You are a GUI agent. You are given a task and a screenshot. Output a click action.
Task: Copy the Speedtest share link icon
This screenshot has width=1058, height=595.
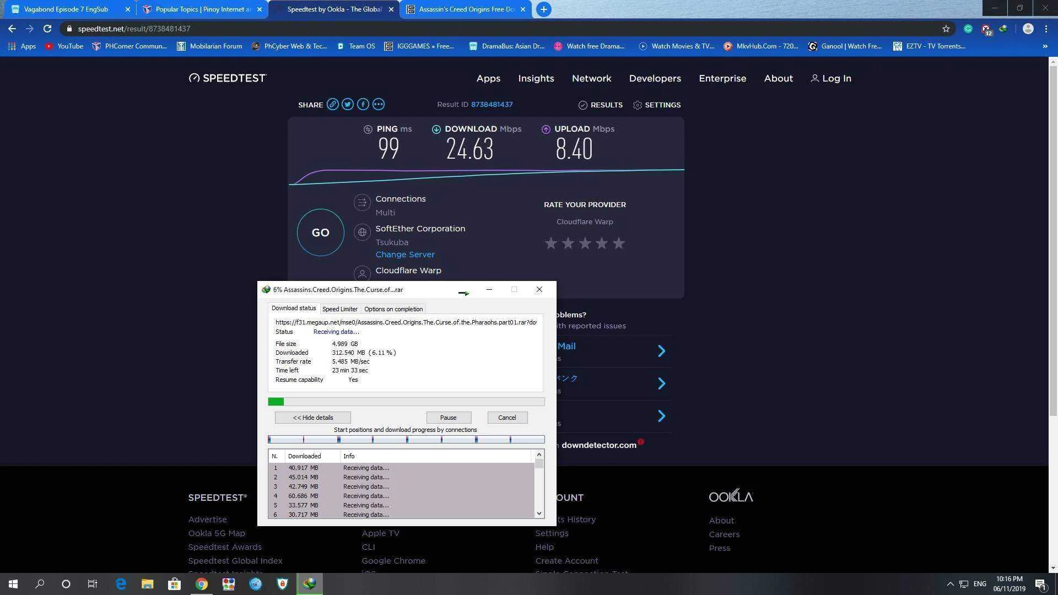pos(332,104)
